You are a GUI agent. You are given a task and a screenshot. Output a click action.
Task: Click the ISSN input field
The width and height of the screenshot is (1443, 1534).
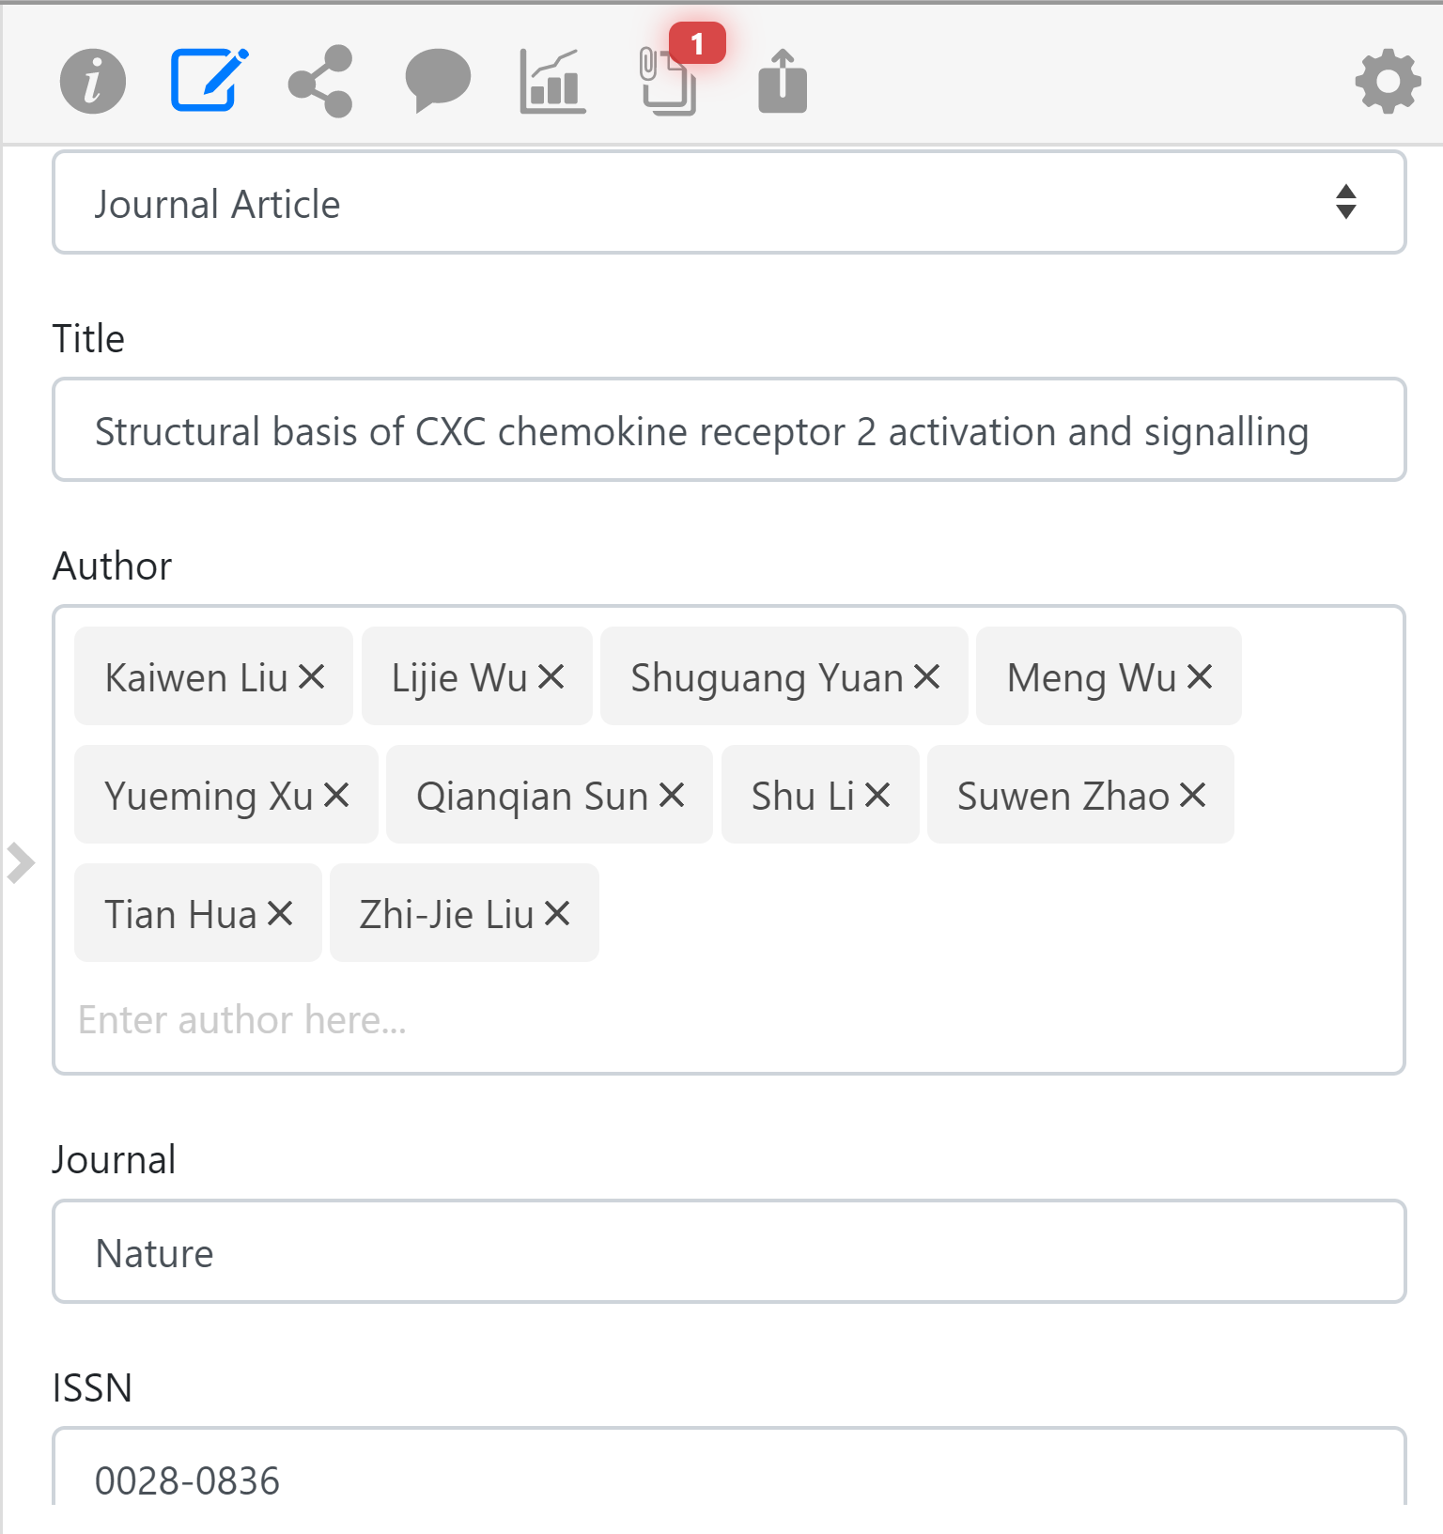(729, 1477)
